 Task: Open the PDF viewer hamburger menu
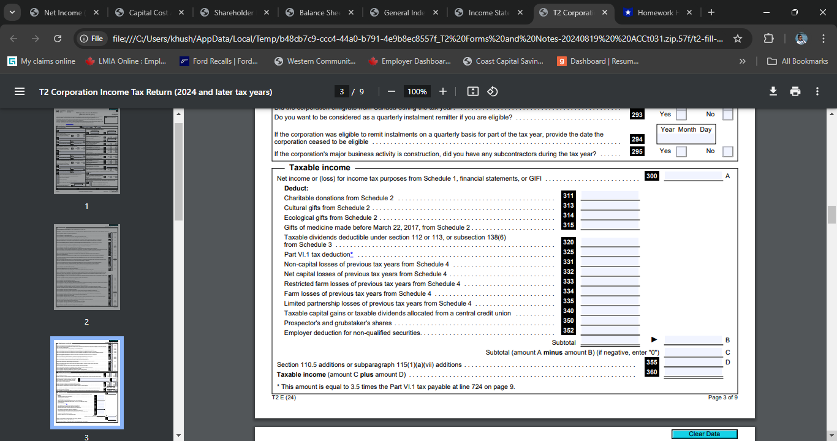[x=20, y=91]
